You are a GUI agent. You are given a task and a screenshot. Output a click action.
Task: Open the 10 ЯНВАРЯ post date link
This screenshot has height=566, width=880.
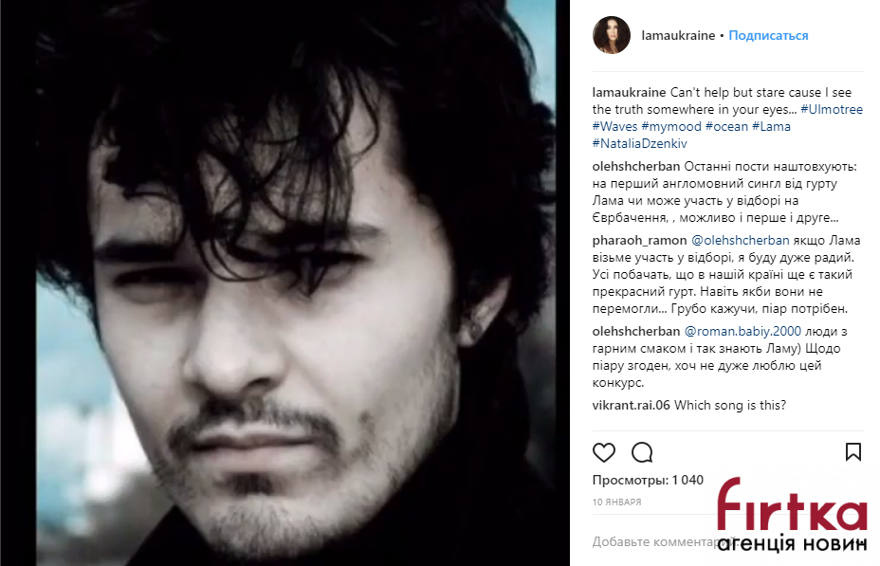coord(616,502)
